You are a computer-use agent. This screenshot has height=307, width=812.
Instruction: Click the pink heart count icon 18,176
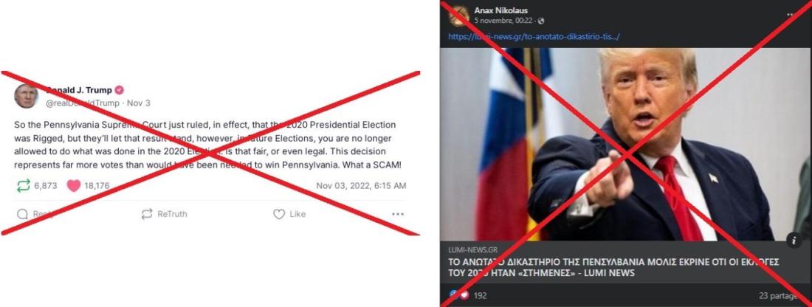coord(74,186)
